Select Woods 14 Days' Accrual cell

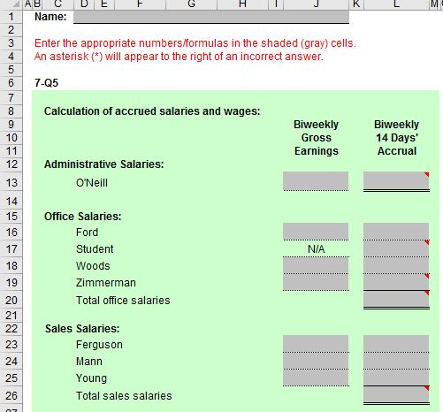pos(396,265)
